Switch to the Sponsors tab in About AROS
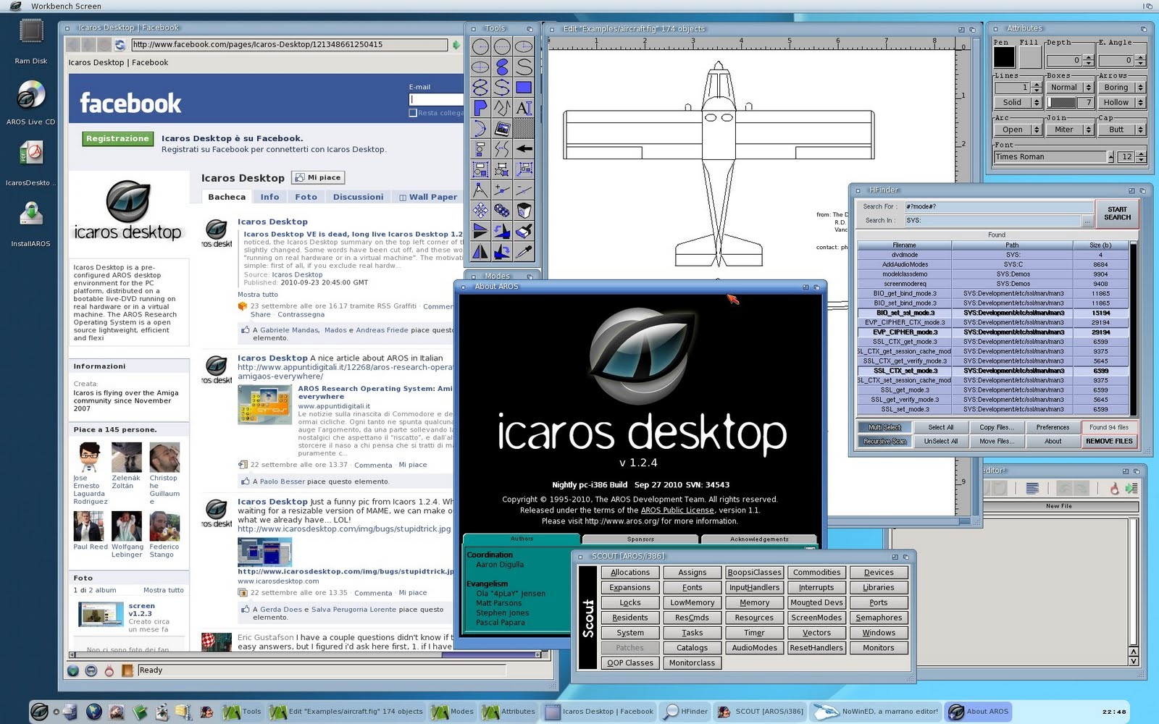The height and width of the screenshot is (724, 1159). point(640,539)
